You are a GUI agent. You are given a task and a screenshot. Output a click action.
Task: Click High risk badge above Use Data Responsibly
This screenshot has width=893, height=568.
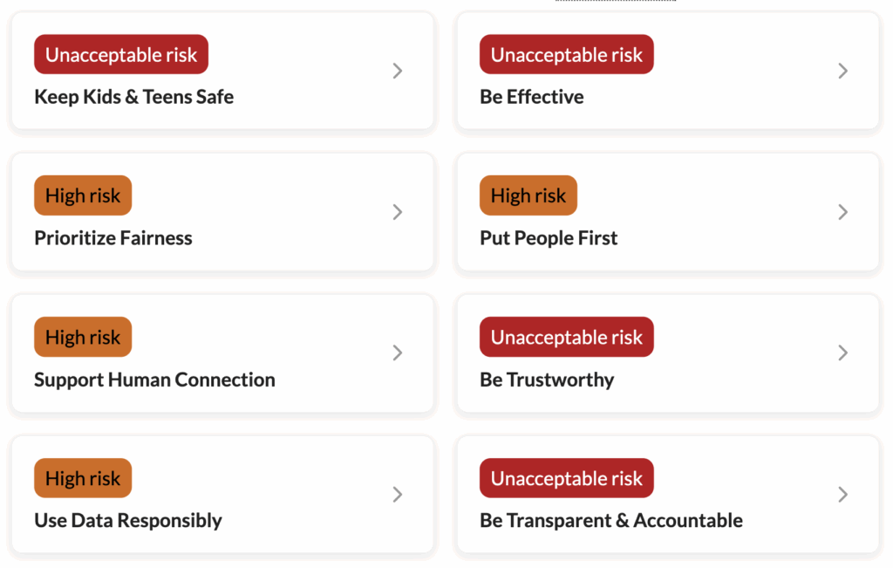click(83, 479)
